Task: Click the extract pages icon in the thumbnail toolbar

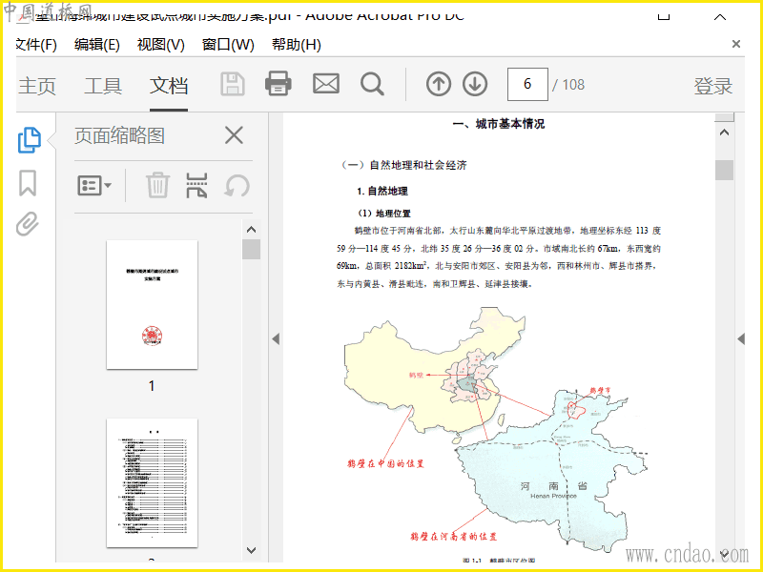Action: click(197, 185)
